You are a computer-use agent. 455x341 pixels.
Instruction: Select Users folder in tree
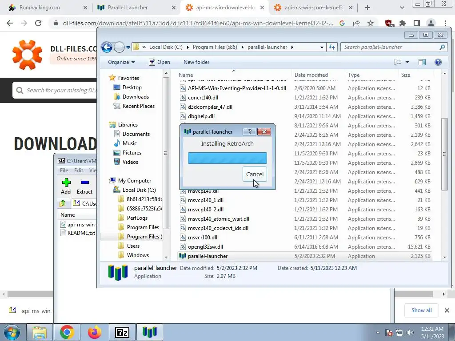[x=129, y=246]
